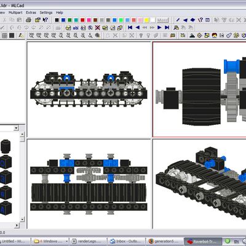246x246 pixels.
Task: Click parts preview horizontal scroll right arrow
Action: (17, 225)
